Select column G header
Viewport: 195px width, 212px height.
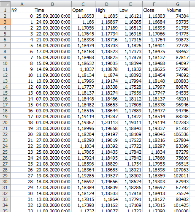178,4
